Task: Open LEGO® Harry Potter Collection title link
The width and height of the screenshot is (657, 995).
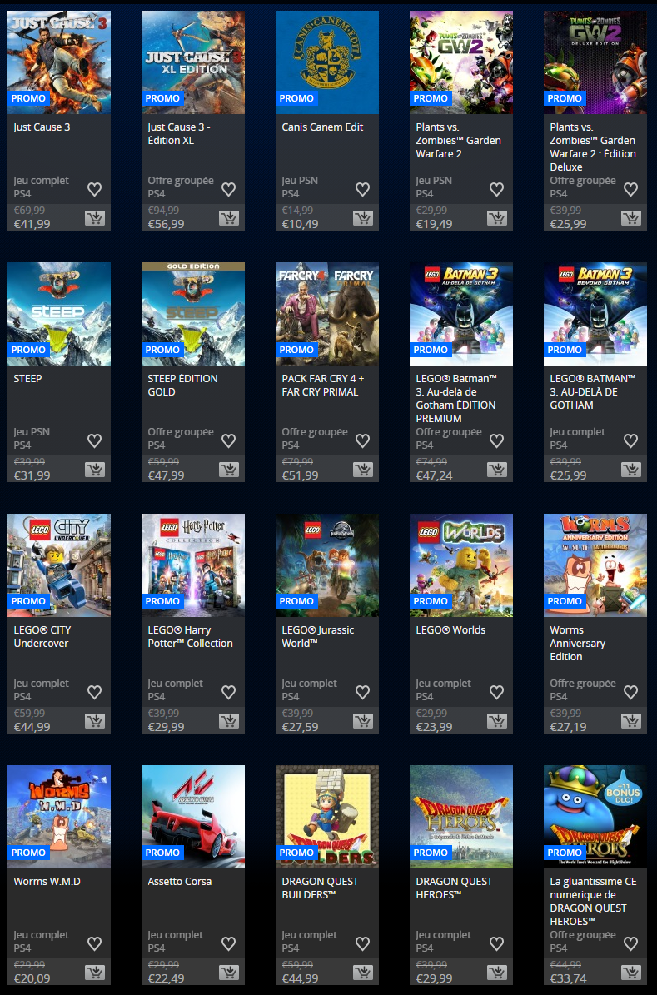Action: point(190,637)
